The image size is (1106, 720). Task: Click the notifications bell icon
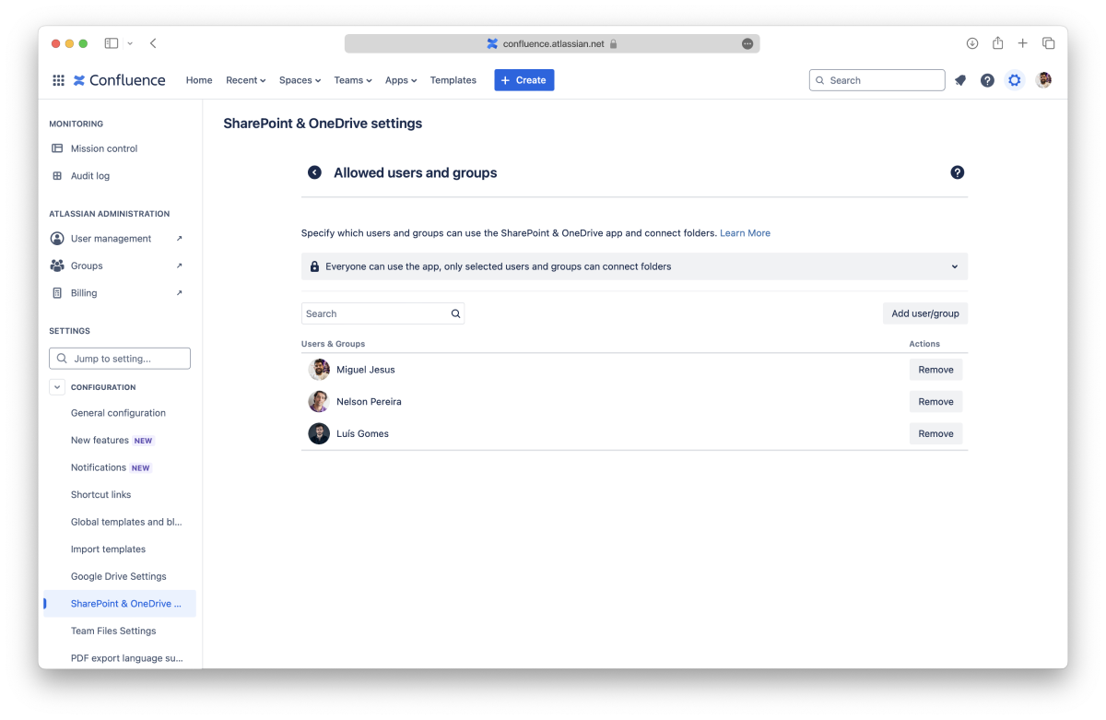[x=960, y=80]
